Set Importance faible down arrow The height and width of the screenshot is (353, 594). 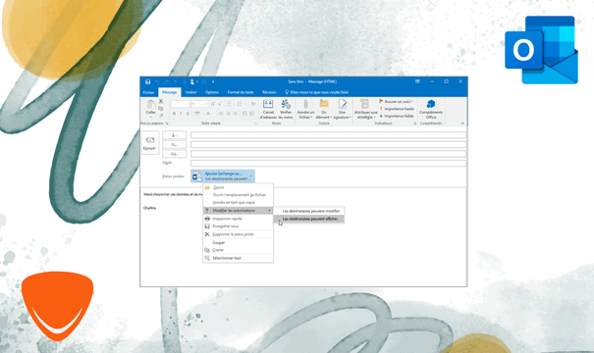[381, 116]
